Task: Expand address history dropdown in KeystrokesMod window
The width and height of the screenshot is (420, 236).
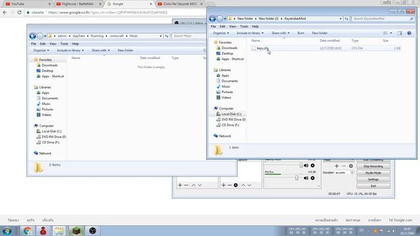Action: tap(341, 19)
